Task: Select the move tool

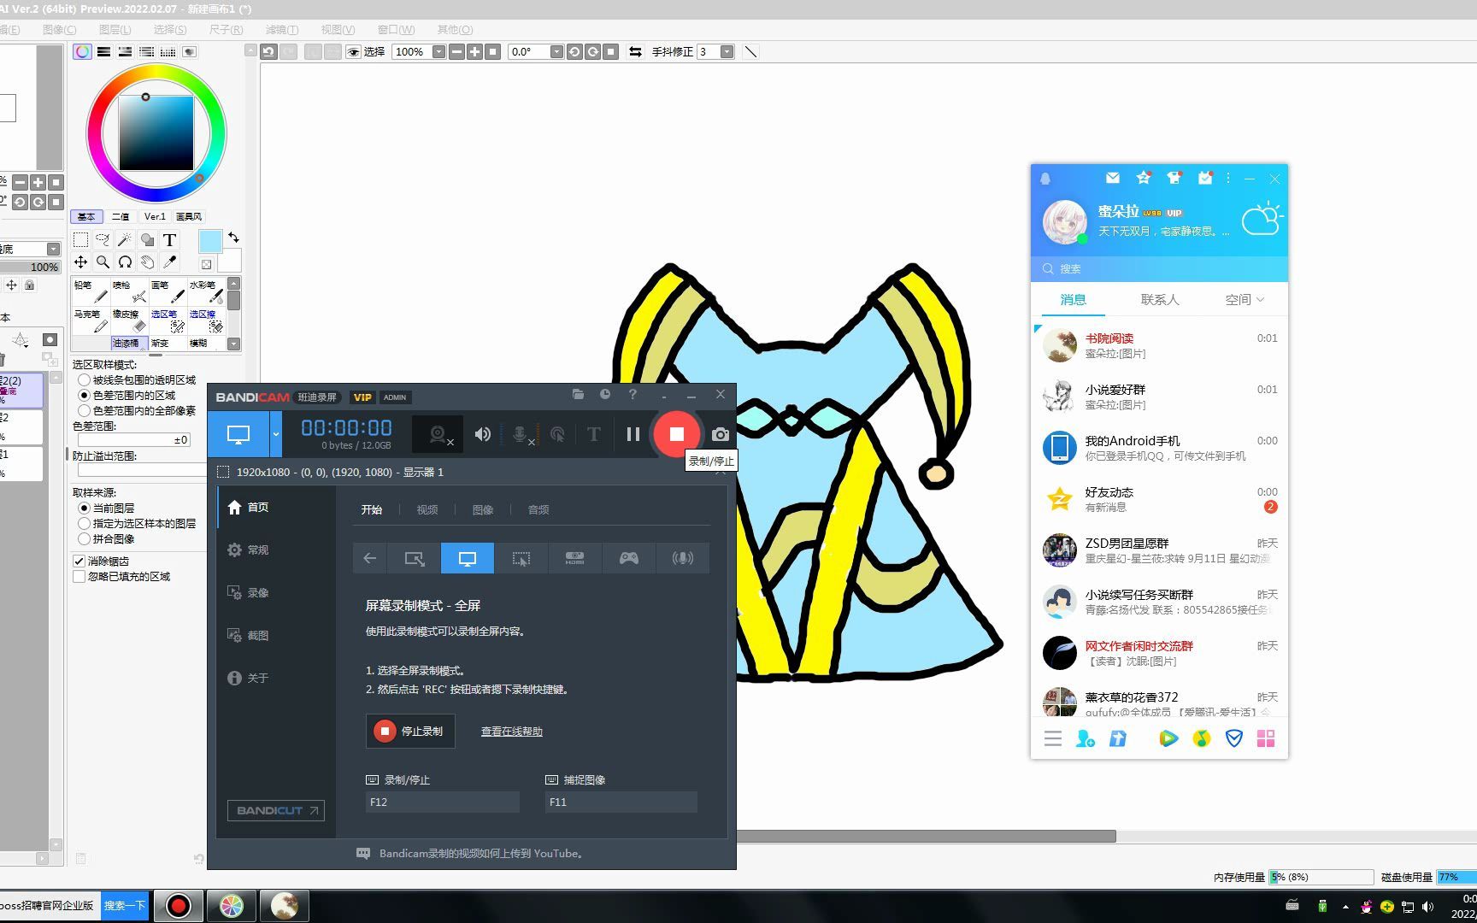Action: pos(80,262)
